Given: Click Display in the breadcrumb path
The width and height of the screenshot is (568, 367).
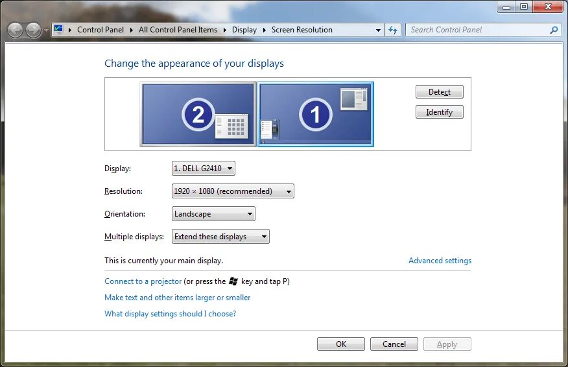Looking at the screenshot, I should click(244, 30).
